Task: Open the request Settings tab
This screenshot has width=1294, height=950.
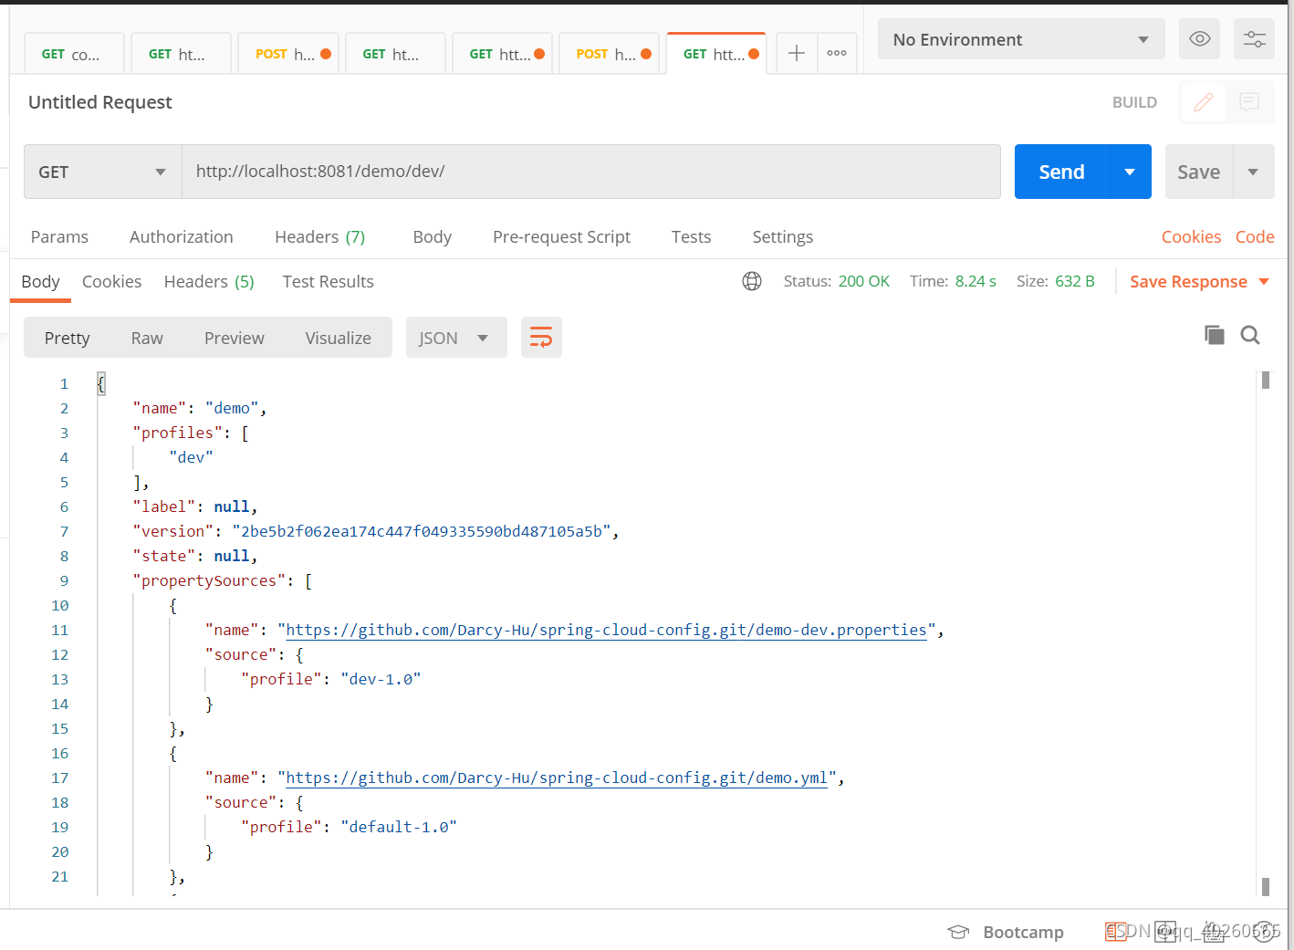Action: click(x=783, y=236)
